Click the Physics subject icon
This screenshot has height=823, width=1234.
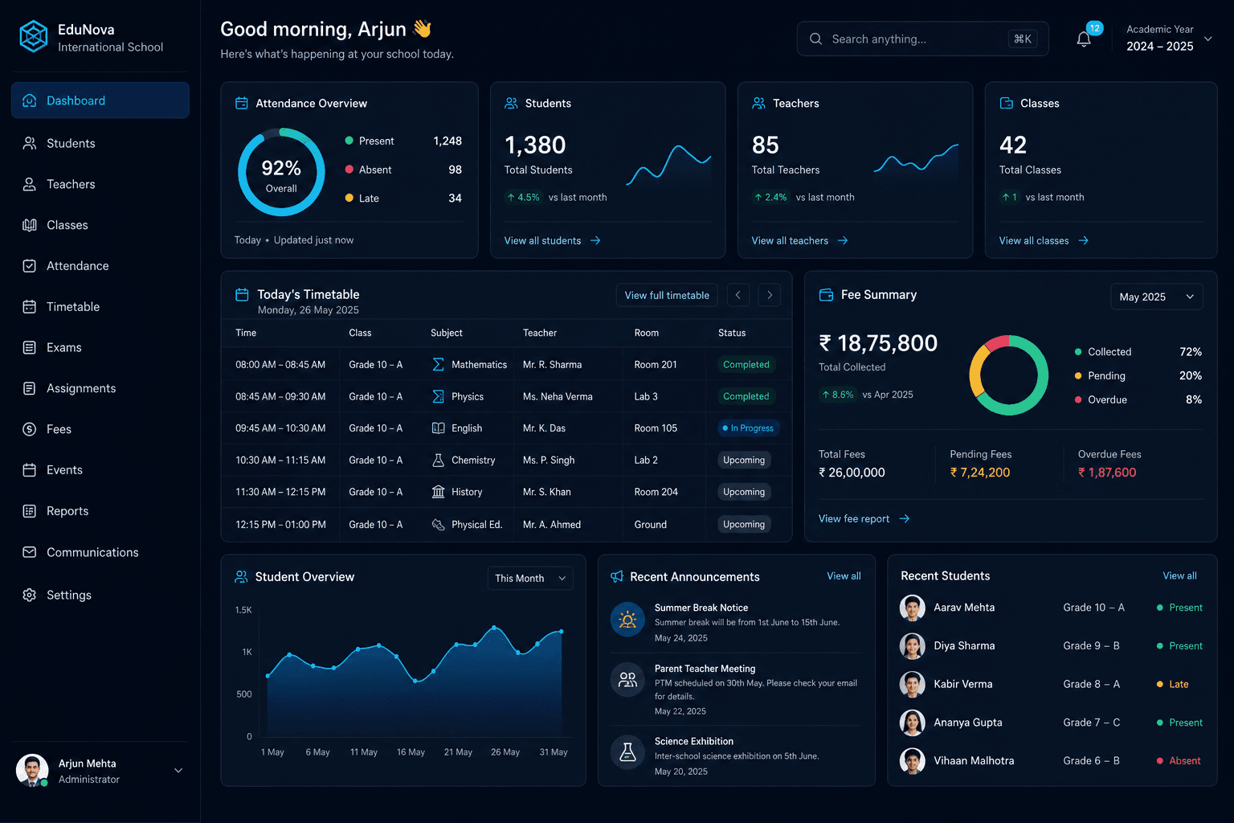438,396
